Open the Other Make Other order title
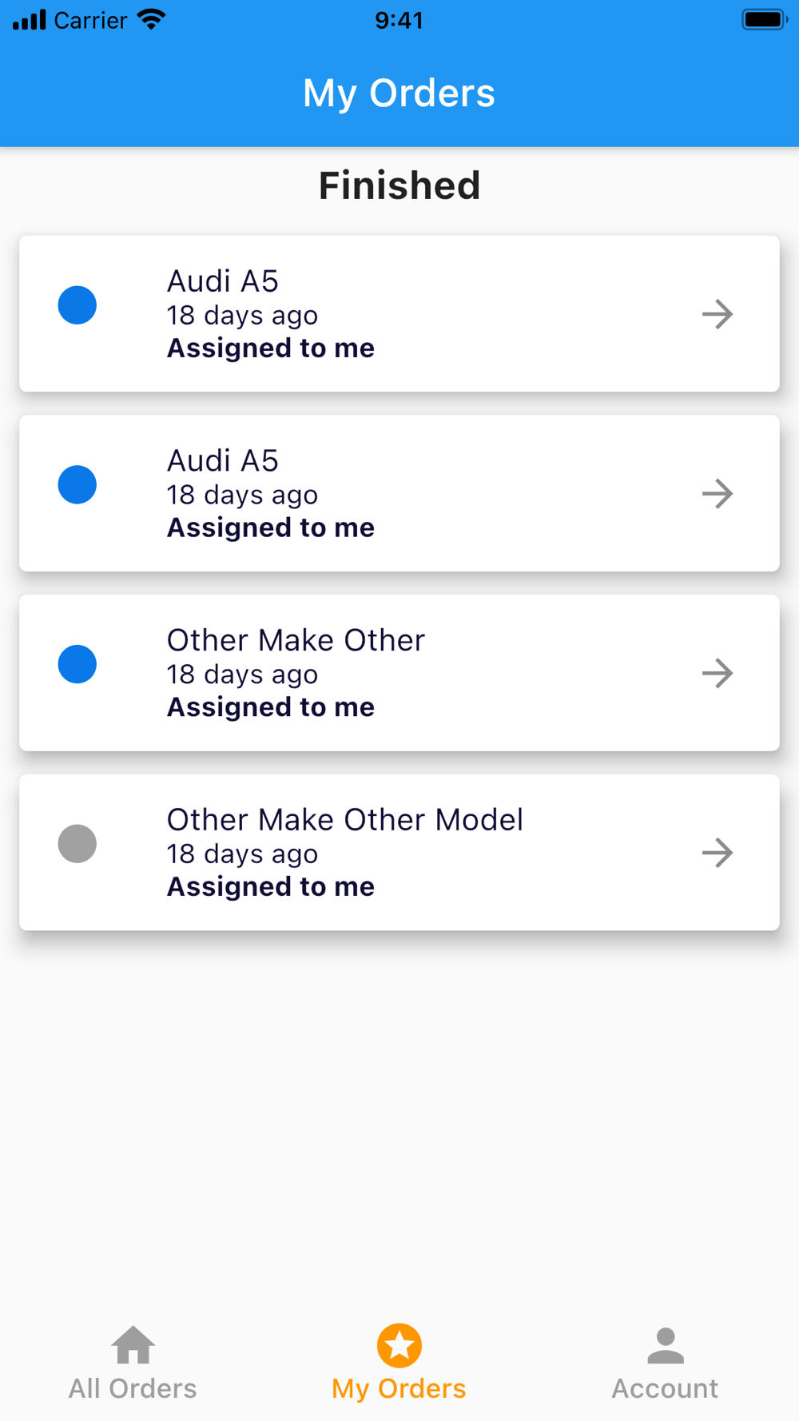Screen dimensions: 799x1421 point(296,640)
